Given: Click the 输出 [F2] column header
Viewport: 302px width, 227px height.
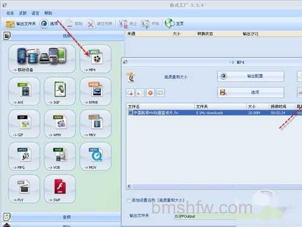Looking at the screenshot, I should [x=250, y=34].
